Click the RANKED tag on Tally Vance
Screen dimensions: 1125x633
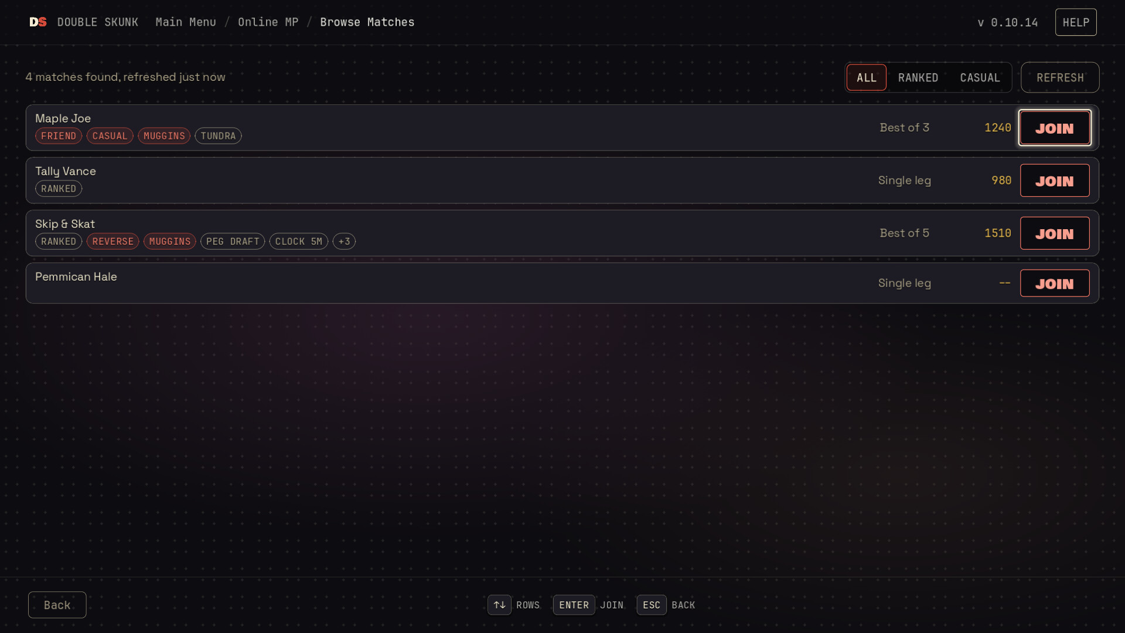(59, 189)
